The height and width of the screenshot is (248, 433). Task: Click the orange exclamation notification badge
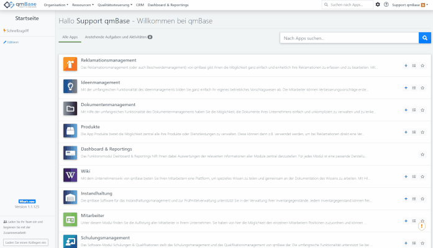tap(422, 226)
